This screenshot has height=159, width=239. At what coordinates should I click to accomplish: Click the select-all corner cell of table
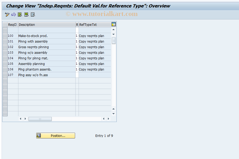[5, 25]
